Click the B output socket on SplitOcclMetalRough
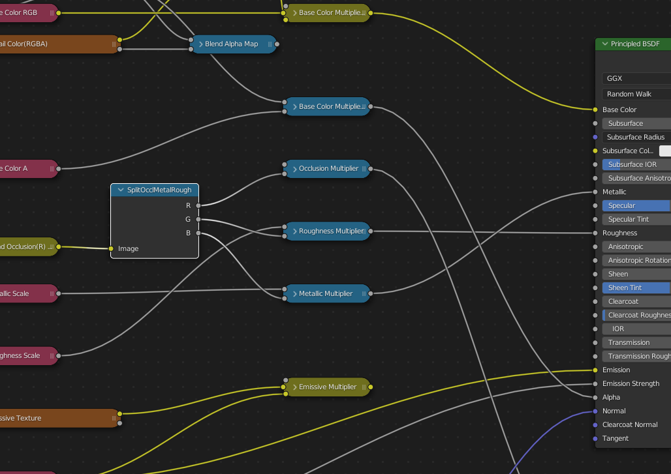Image resolution: width=671 pixels, height=474 pixels. click(199, 233)
